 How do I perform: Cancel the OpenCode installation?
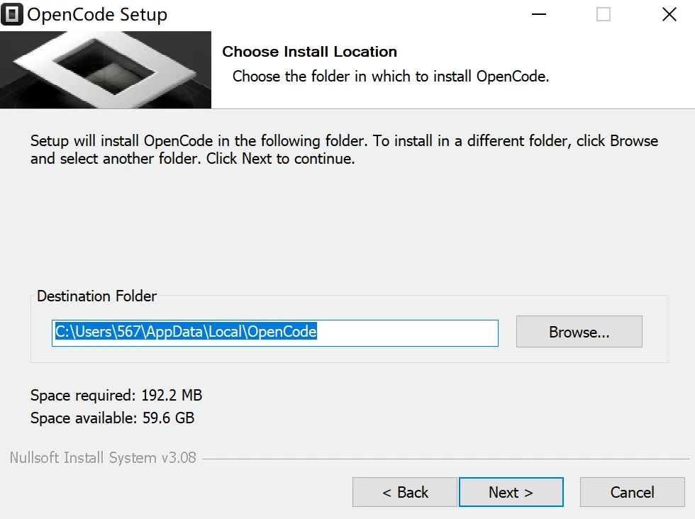(632, 492)
